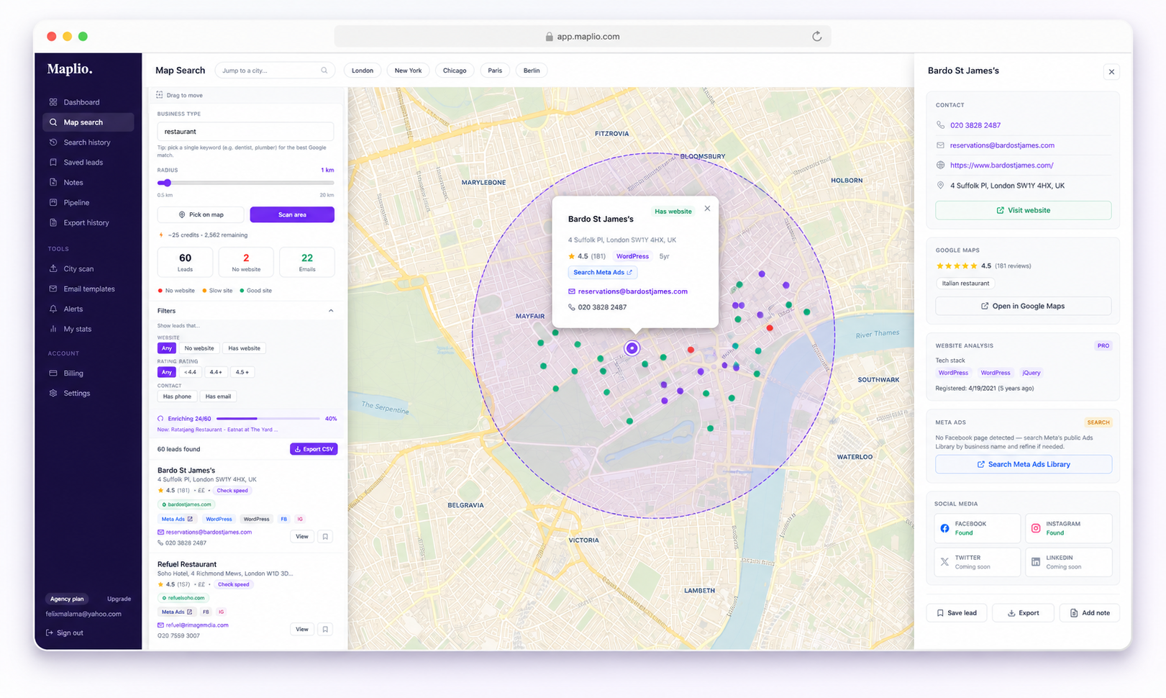Viewport: 1166px width, 698px height.
Task: Filter rating below 4.4
Action: coord(190,372)
